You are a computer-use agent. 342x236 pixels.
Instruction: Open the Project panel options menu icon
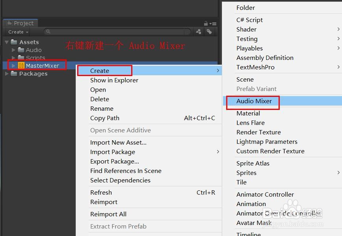pos(213,24)
